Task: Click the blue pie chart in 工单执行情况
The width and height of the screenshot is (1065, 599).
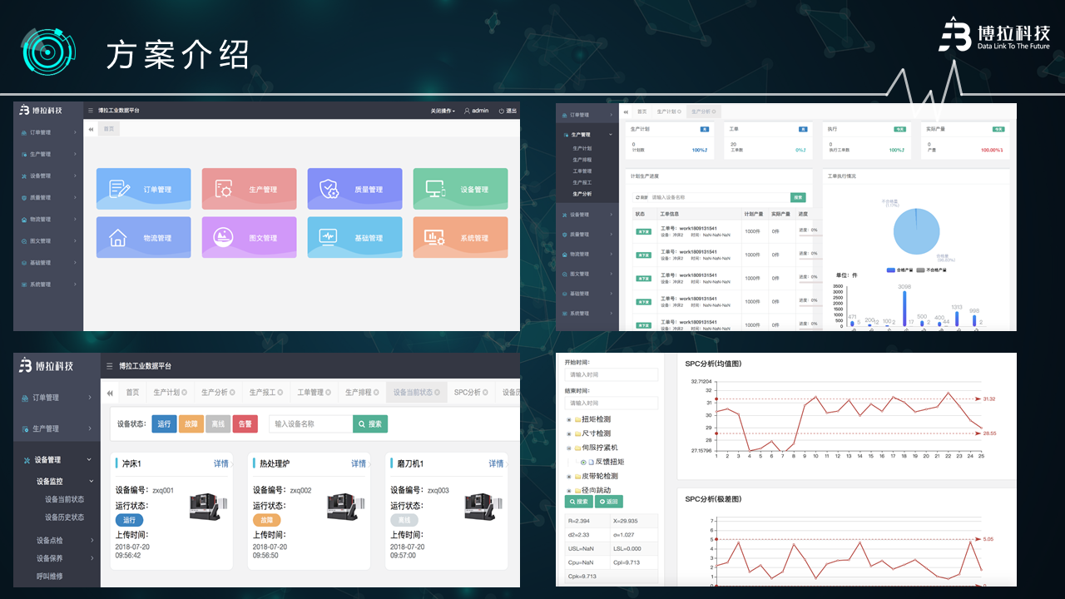Action: [916, 230]
